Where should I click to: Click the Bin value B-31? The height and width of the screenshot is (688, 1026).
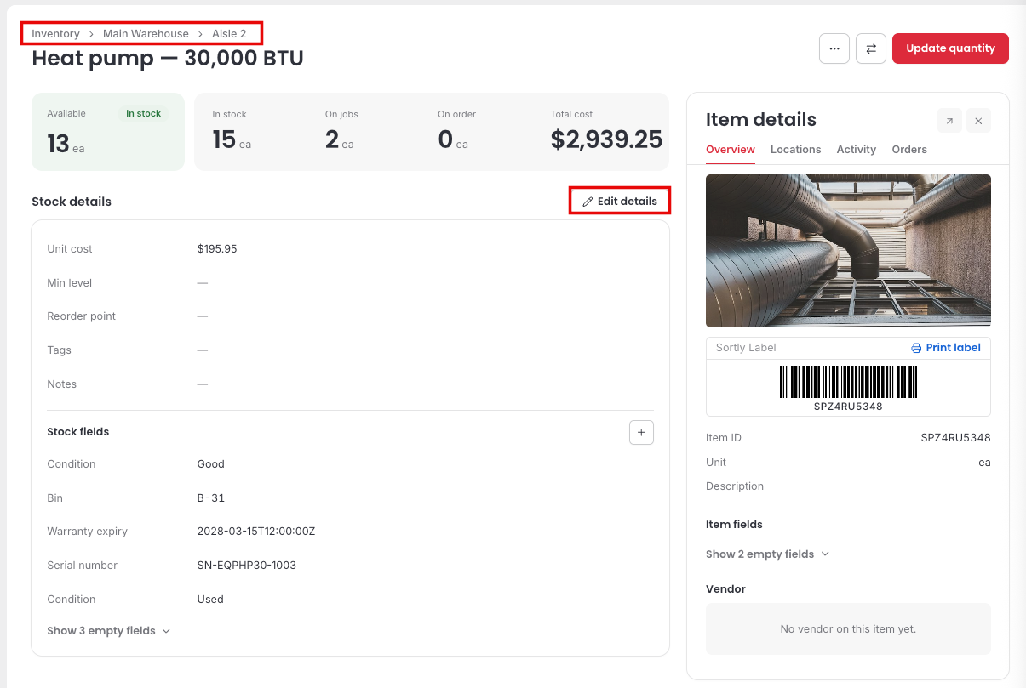[211, 498]
